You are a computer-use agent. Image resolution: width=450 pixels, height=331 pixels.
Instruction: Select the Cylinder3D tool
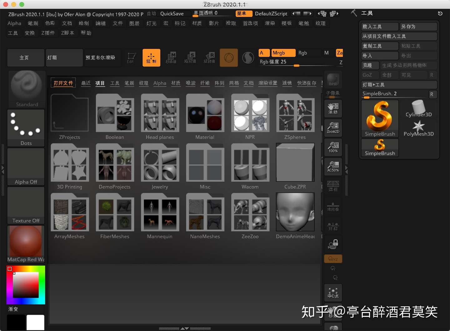click(x=418, y=109)
